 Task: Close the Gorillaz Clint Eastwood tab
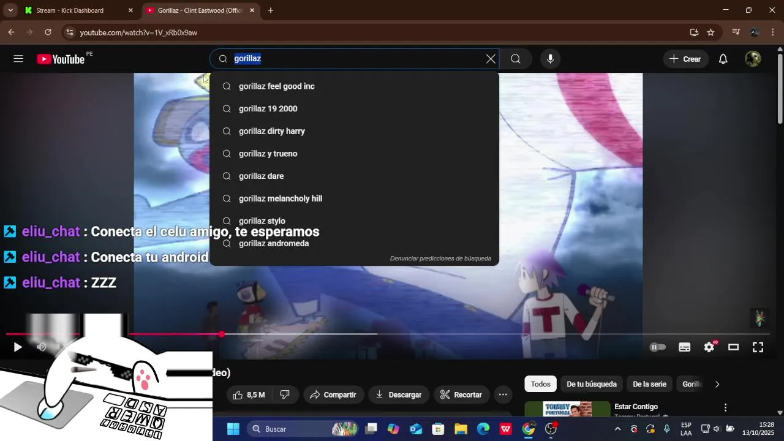pos(252,10)
